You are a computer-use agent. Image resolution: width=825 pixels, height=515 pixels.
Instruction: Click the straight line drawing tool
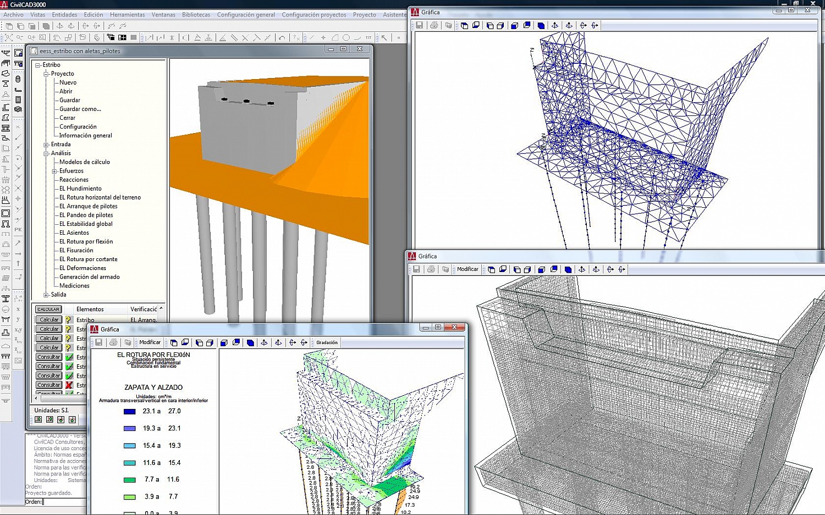pyautogui.click(x=312, y=38)
